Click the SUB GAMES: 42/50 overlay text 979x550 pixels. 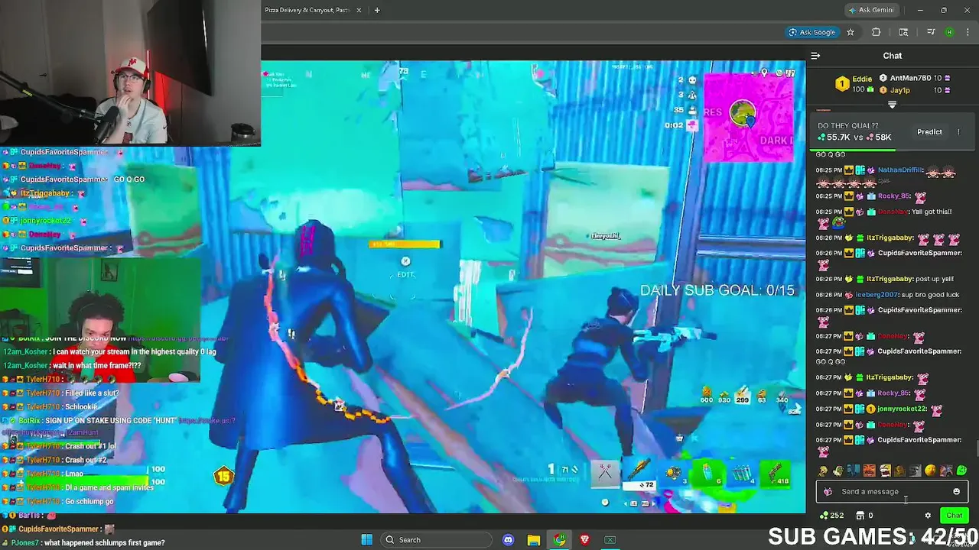pos(873,535)
